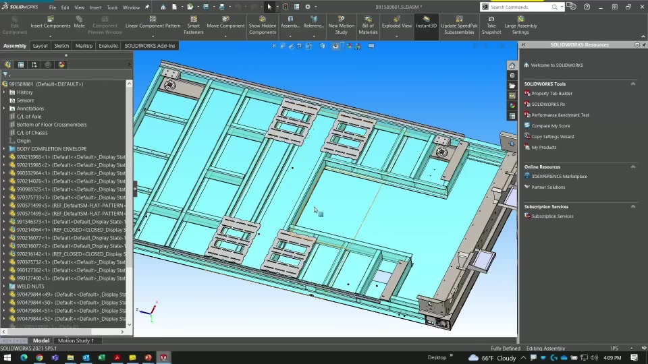Click the Windows Start button
The height and width of the screenshot is (364, 648).
tap(7, 357)
